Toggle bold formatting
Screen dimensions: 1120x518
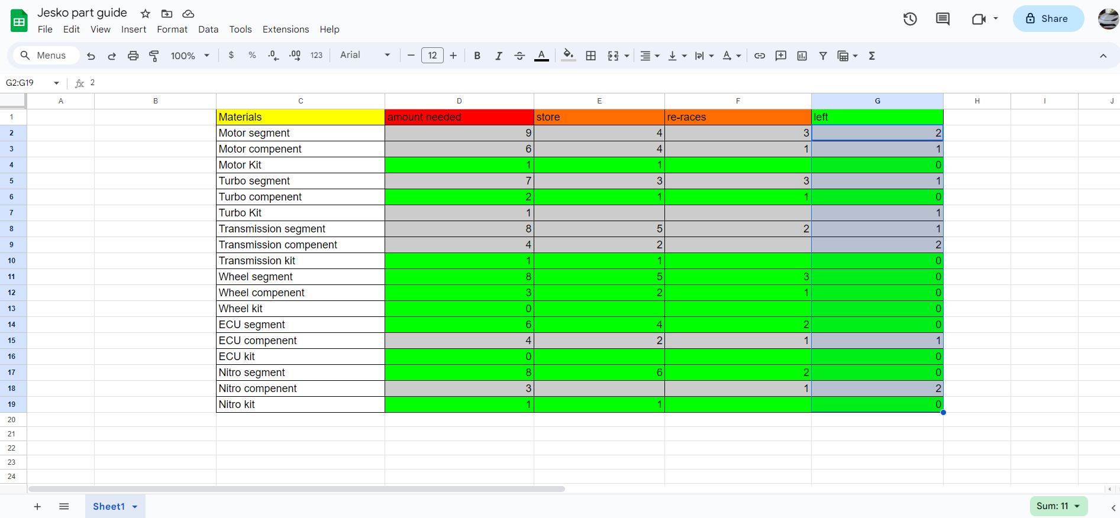(477, 56)
